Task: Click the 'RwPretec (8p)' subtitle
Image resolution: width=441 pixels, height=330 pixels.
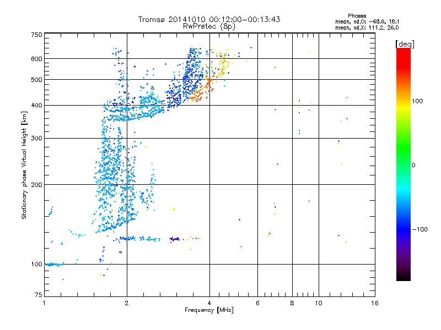Action: 209,26
